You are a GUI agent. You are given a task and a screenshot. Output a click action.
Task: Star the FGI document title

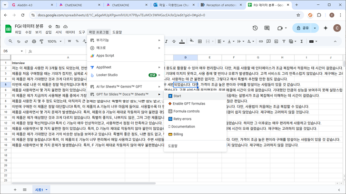[50, 27]
